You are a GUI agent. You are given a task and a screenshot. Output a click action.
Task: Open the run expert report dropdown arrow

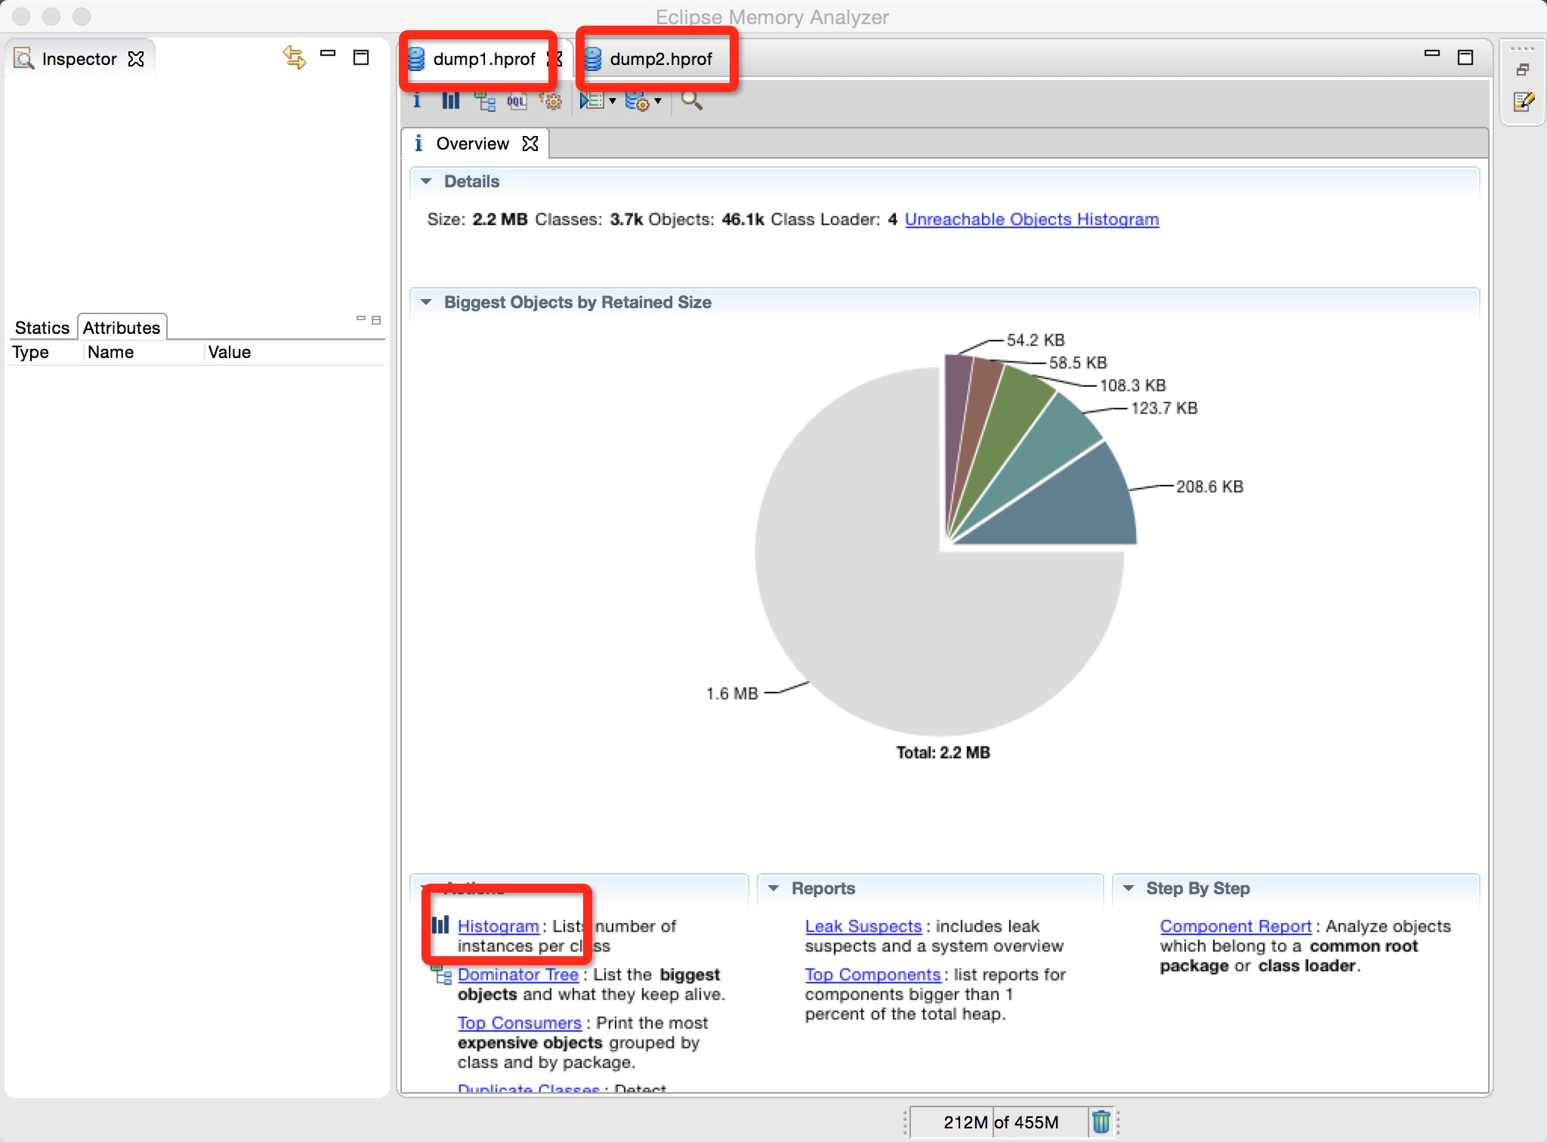613,101
